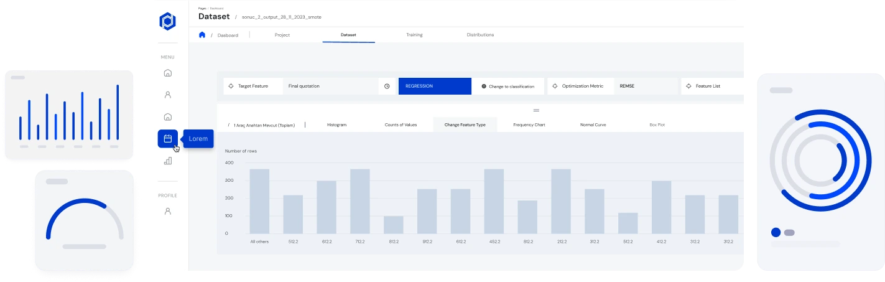Open the Frequency Chart tab
The image size is (885, 282).
(529, 125)
